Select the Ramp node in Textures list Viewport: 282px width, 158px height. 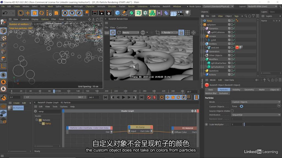pos(48,124)
